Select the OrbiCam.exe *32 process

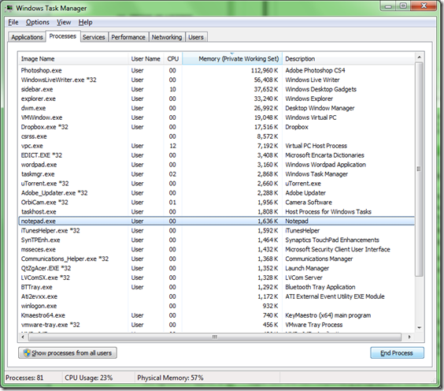(x=216, y=202)
